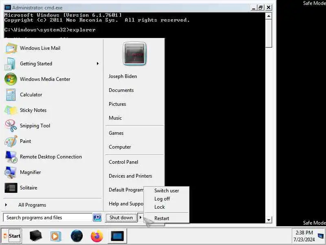The image size is (326, 245).
Task: Choose Switch user
Action: pos(167,191)
